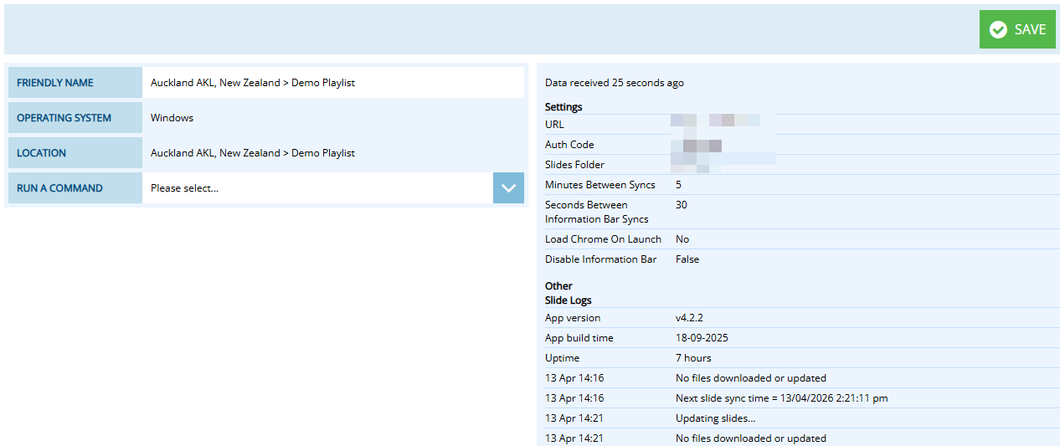Click the Slides Folder setting row

coord(574,165)
